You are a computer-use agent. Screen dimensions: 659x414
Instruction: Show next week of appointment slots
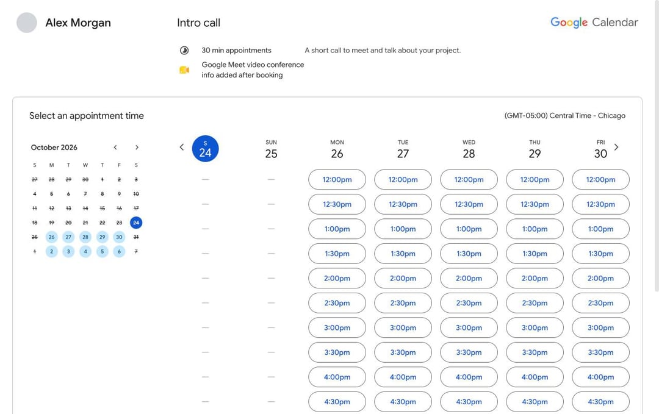click(616, 147)
